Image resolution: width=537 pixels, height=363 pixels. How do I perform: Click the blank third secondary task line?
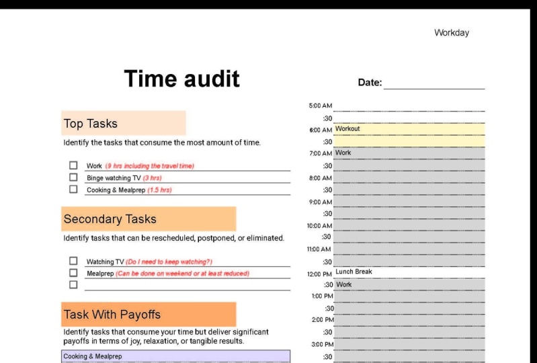(x=188, y=285)
